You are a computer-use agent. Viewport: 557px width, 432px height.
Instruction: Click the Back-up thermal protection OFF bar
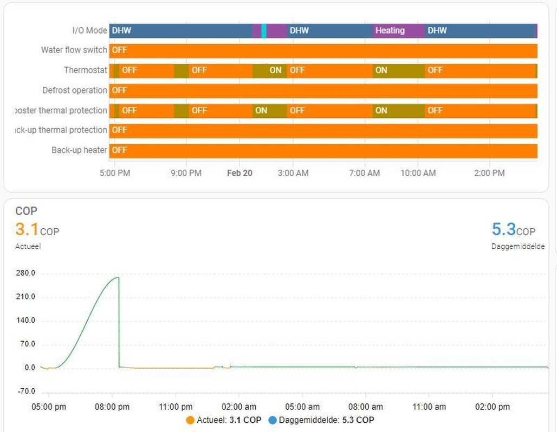pos(323,130)
